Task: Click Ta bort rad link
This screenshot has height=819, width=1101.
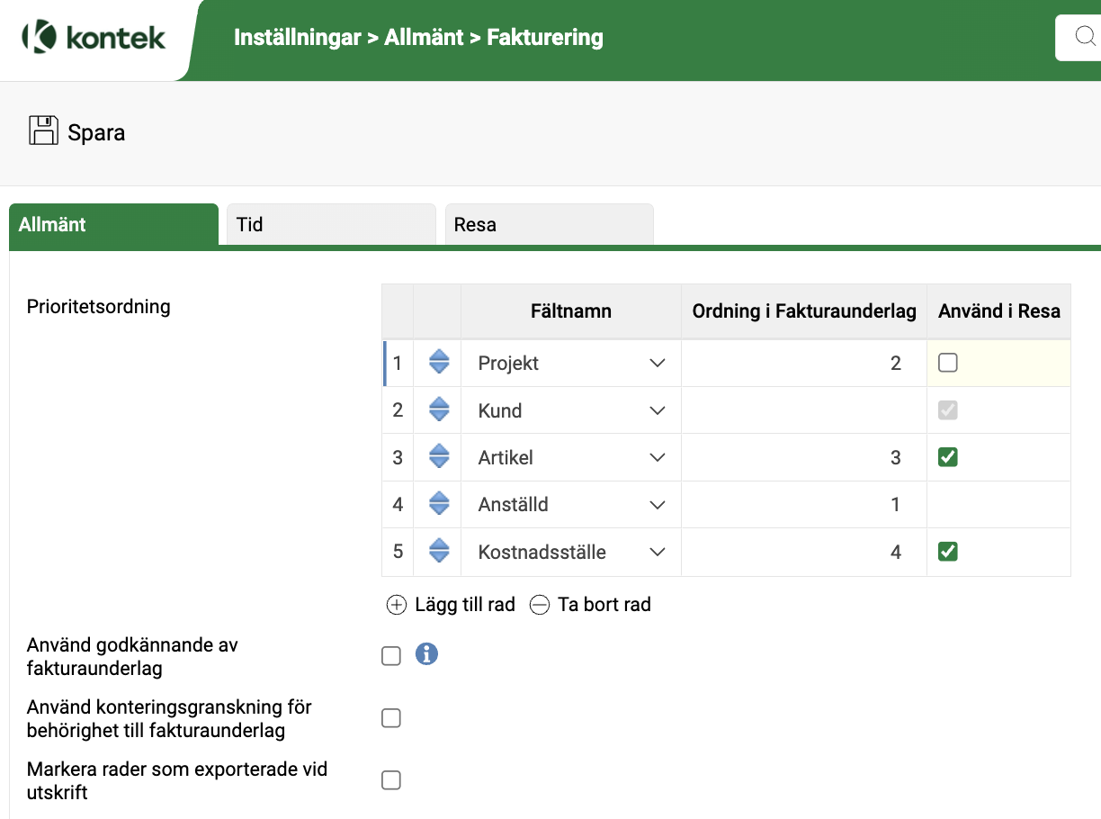Action: [x=604, y=605]
